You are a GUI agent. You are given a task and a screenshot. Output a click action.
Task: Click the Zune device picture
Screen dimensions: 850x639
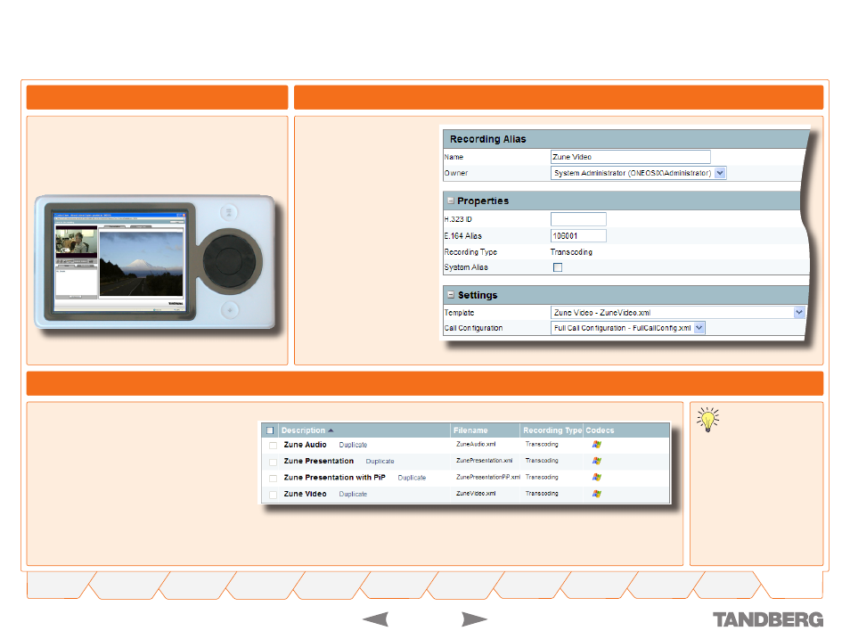[156, 261]
